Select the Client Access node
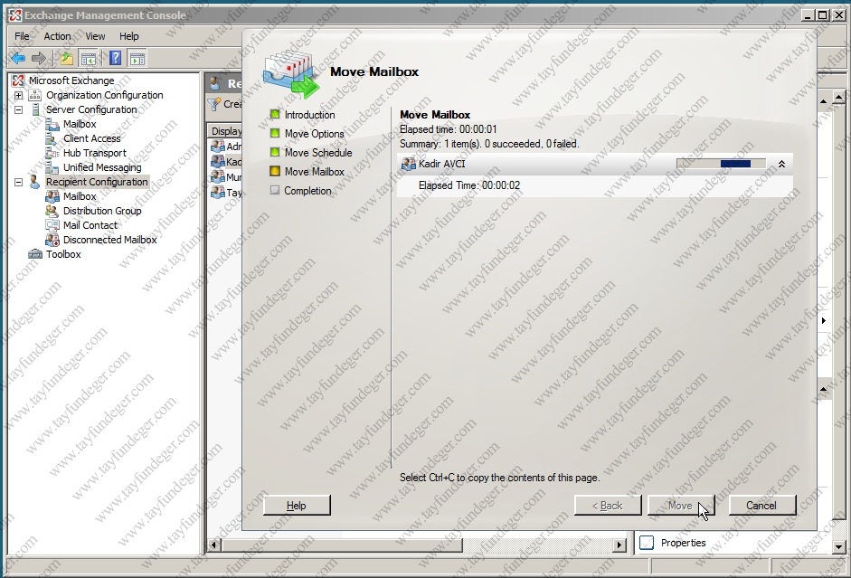This screenshot has height=578, width=851. pos(91,138)
